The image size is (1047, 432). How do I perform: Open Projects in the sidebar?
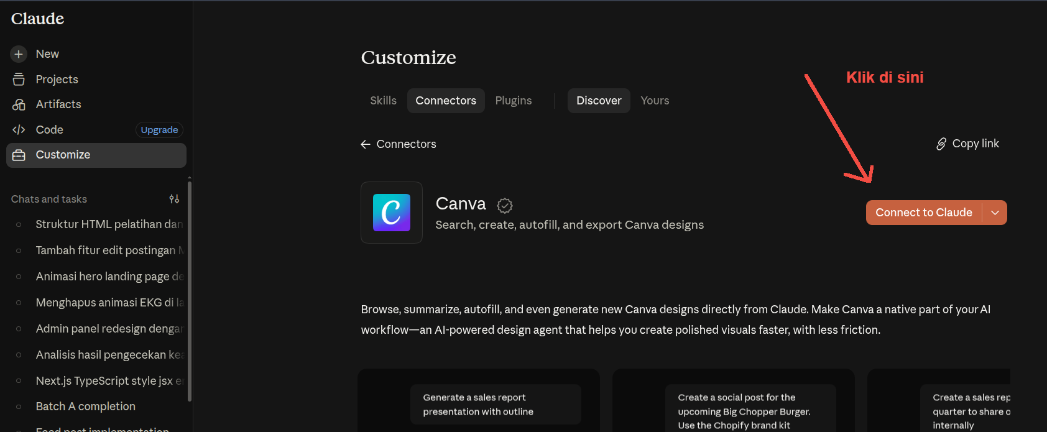tap(96, 80)
